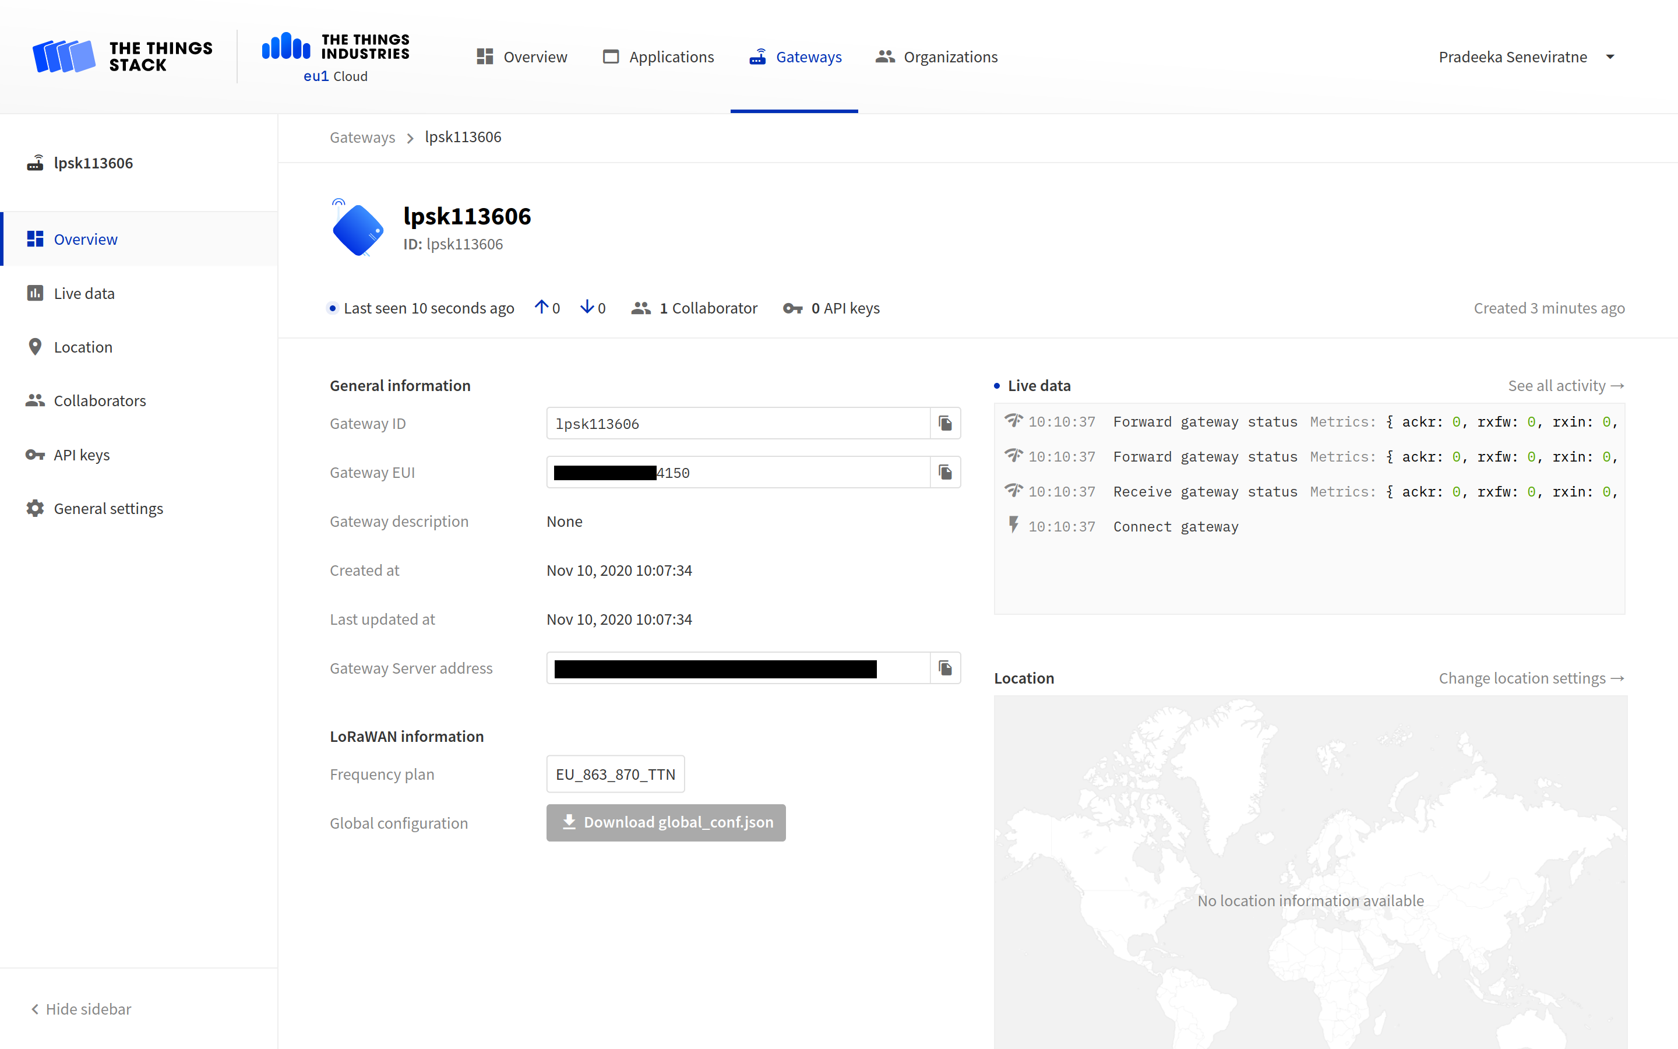The image size is (1678, 1049).
Task: Switch to the Applications tab
Action: pos(658,57)
